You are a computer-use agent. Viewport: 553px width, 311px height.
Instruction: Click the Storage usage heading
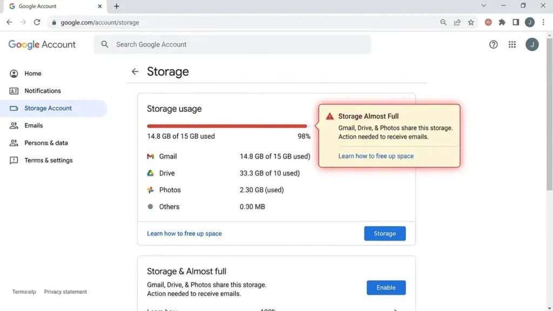(174, 109)
